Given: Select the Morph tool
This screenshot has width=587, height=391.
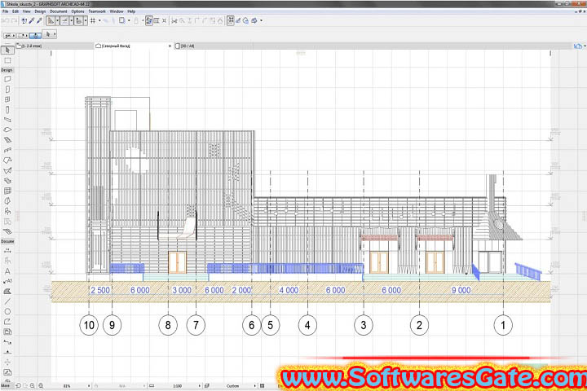Looking at the screenshot, I should click(7, 201).
